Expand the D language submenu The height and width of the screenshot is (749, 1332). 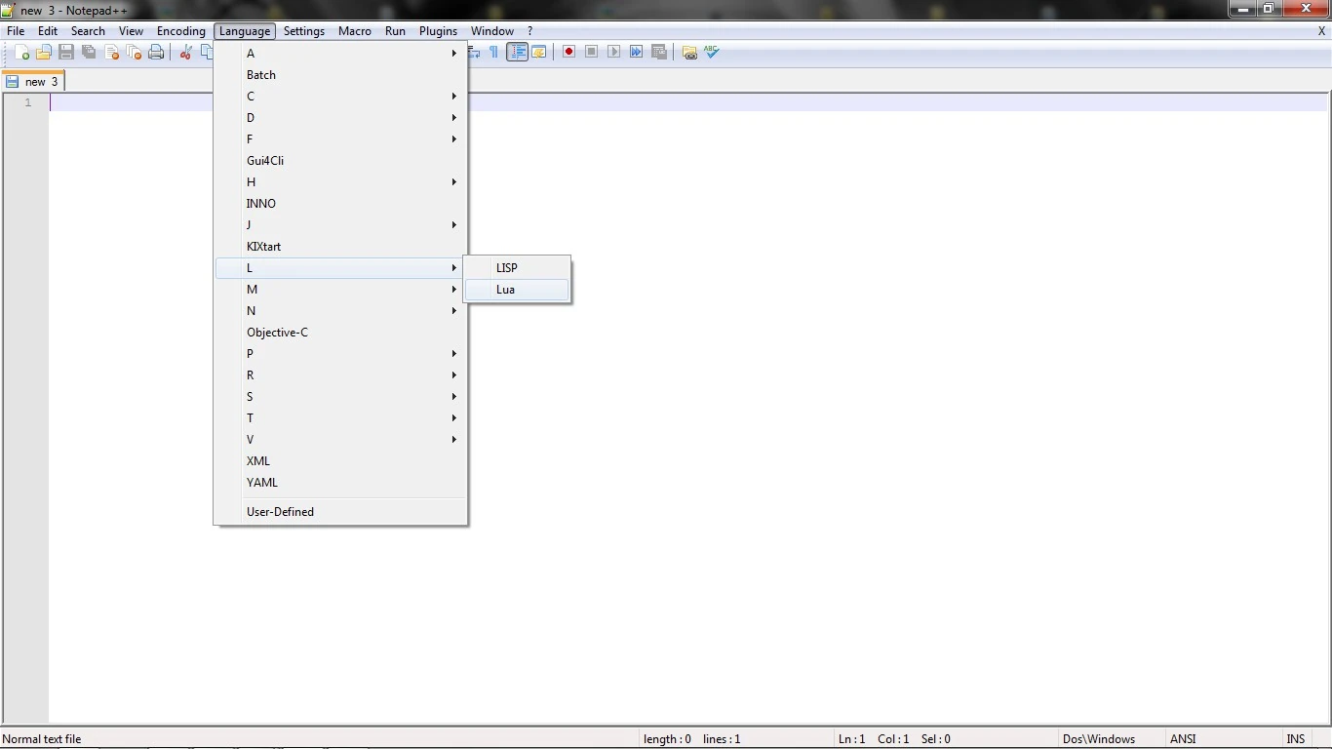(x=341, y=118)
